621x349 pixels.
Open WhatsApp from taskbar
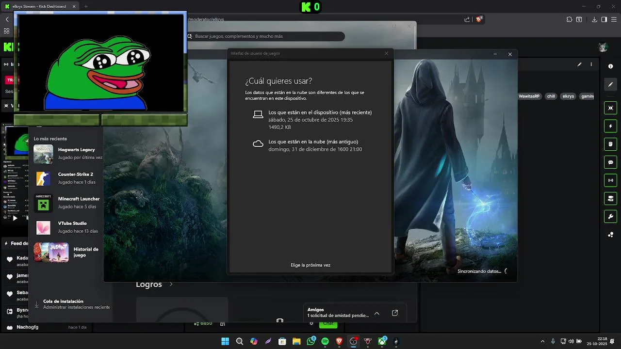click(x=311, y=341)
